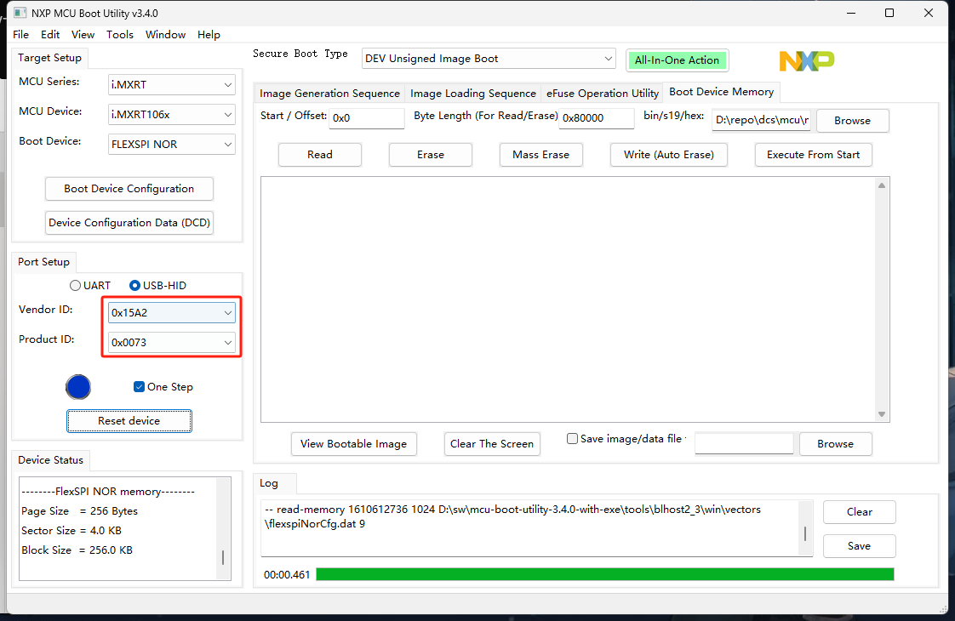Image resolution: width=955 pixels, height=621 pixels.
Task: Click View Bootable Image button
Action: pyautogui.click(x=354, y=444)
